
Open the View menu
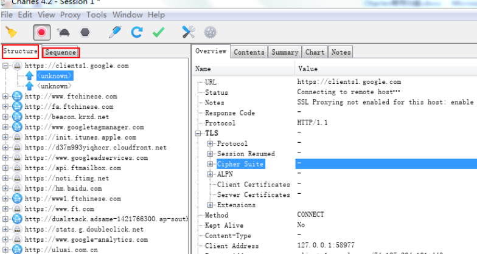(46, 15)
